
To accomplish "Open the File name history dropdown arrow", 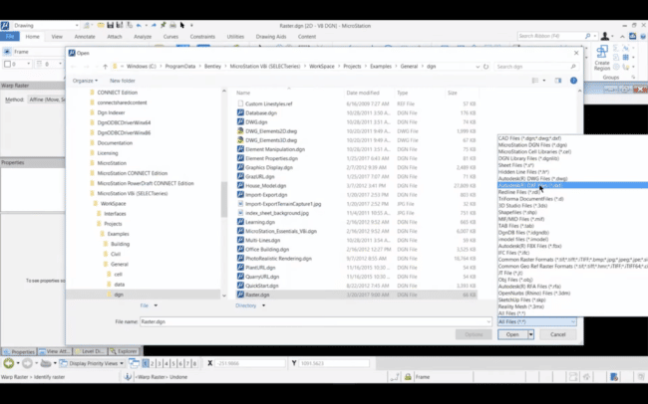I will tap(488, 321).
